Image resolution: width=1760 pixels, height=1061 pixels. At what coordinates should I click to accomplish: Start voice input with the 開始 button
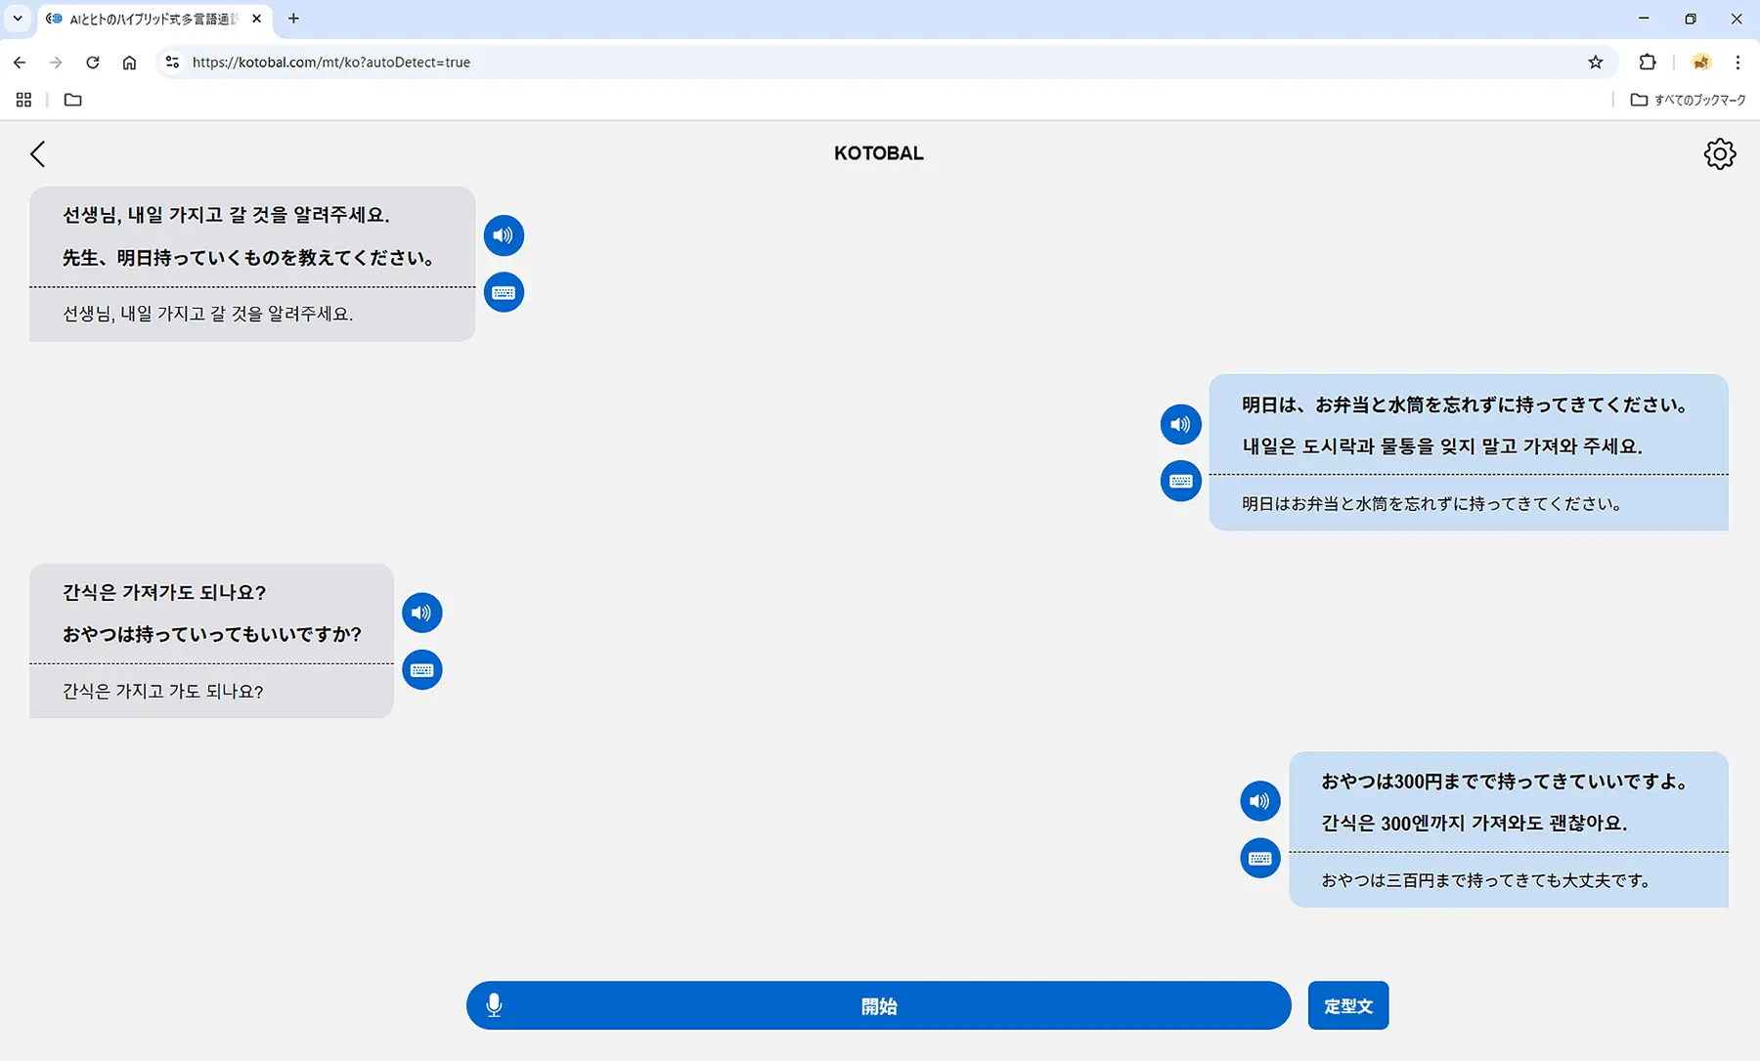878,1005
